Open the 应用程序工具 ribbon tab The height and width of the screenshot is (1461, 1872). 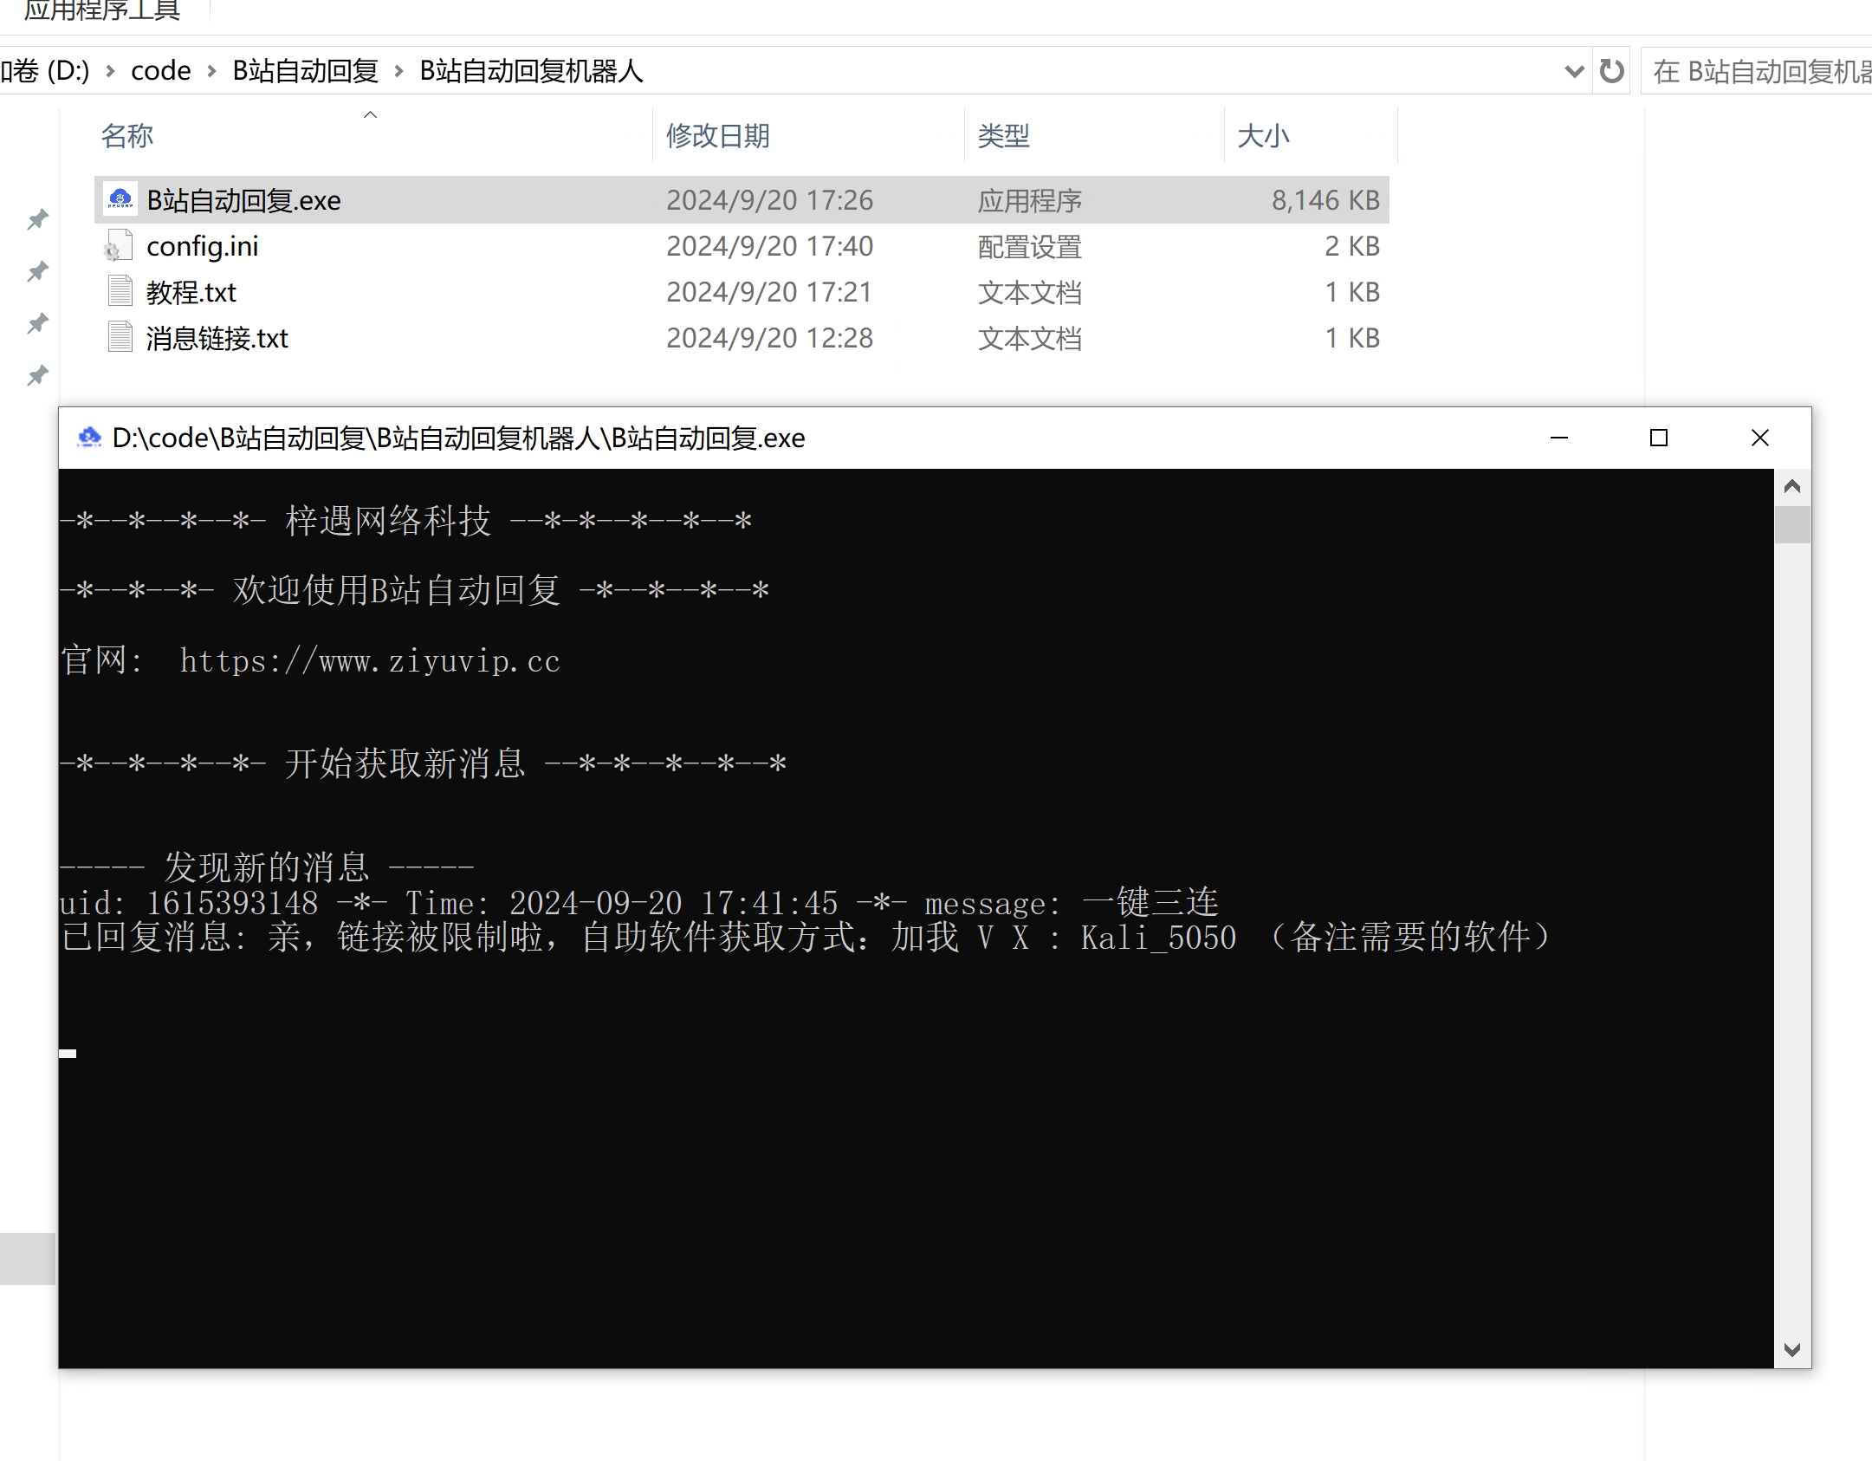[x=102, y=10]
